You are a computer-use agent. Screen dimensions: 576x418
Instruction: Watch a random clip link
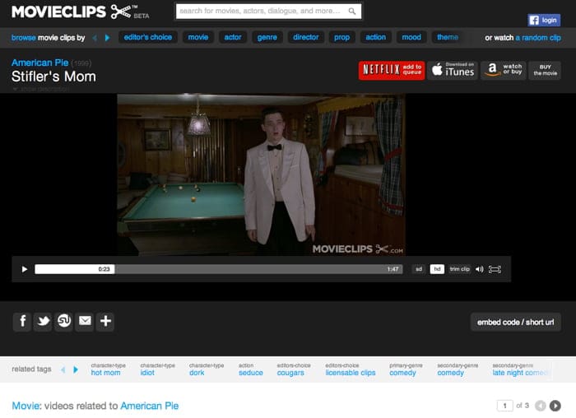pyautogui.click(x=538, y=38)
